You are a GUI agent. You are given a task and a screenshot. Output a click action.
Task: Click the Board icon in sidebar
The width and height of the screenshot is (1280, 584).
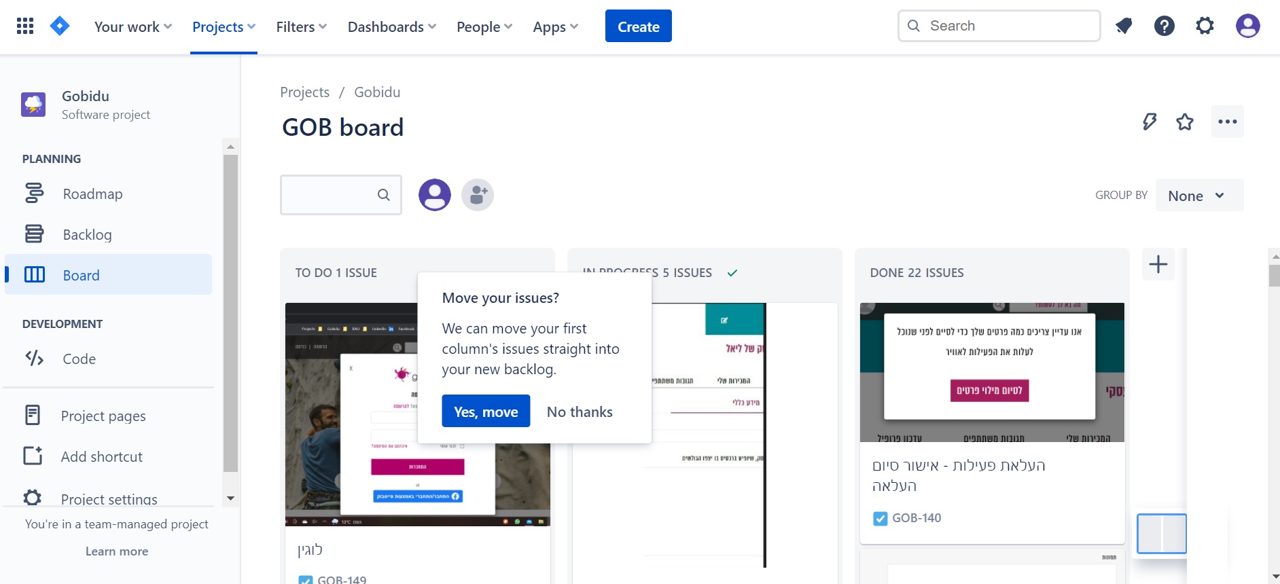pyautogui.click(x=34, y=274)
